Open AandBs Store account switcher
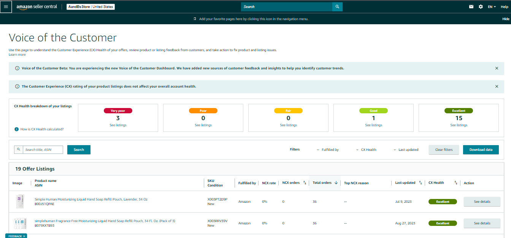Screen dimensions: 511x238 90,7
